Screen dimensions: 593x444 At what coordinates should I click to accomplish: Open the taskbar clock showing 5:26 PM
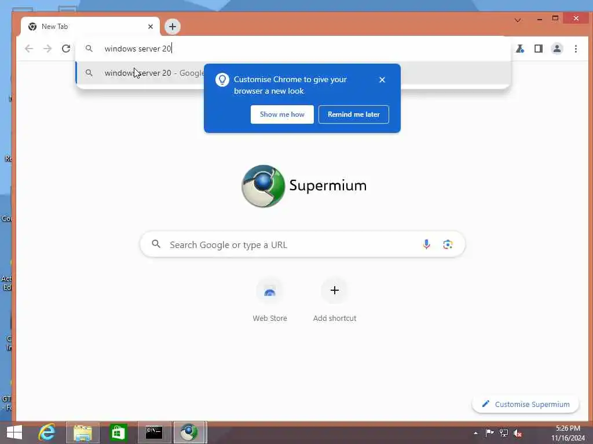pyautogui.click(x=568, y=433)
